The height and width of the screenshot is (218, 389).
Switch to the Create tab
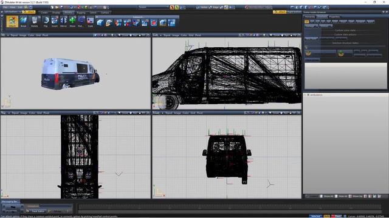click(x=44, y=12)
